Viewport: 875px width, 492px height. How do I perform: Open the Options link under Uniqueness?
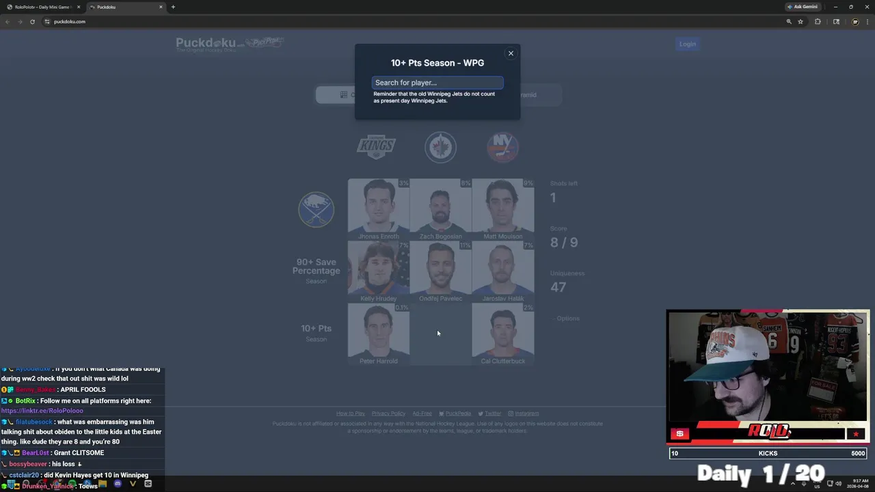pyautogui.click(x=567, y=318)
